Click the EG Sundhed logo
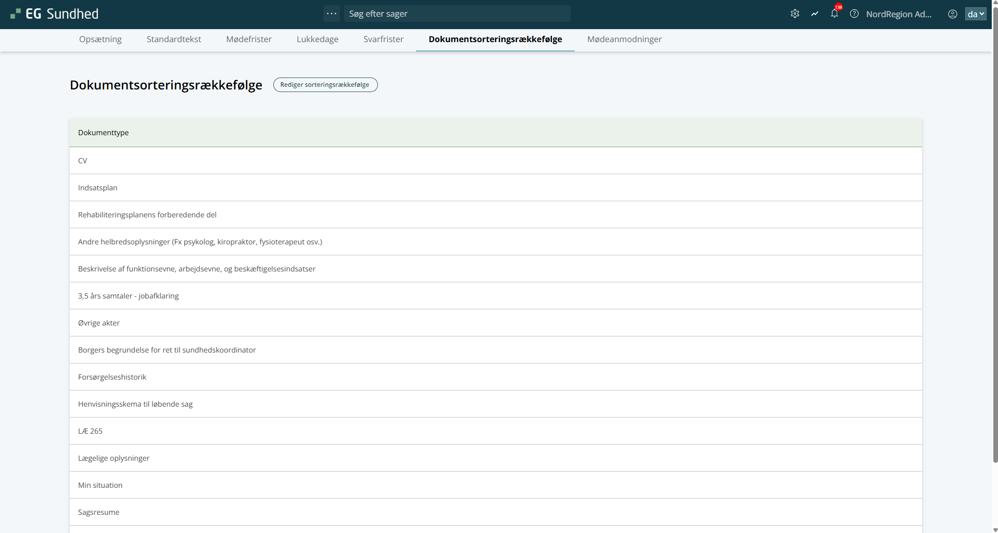998x533 pixels. click(54, 14)
